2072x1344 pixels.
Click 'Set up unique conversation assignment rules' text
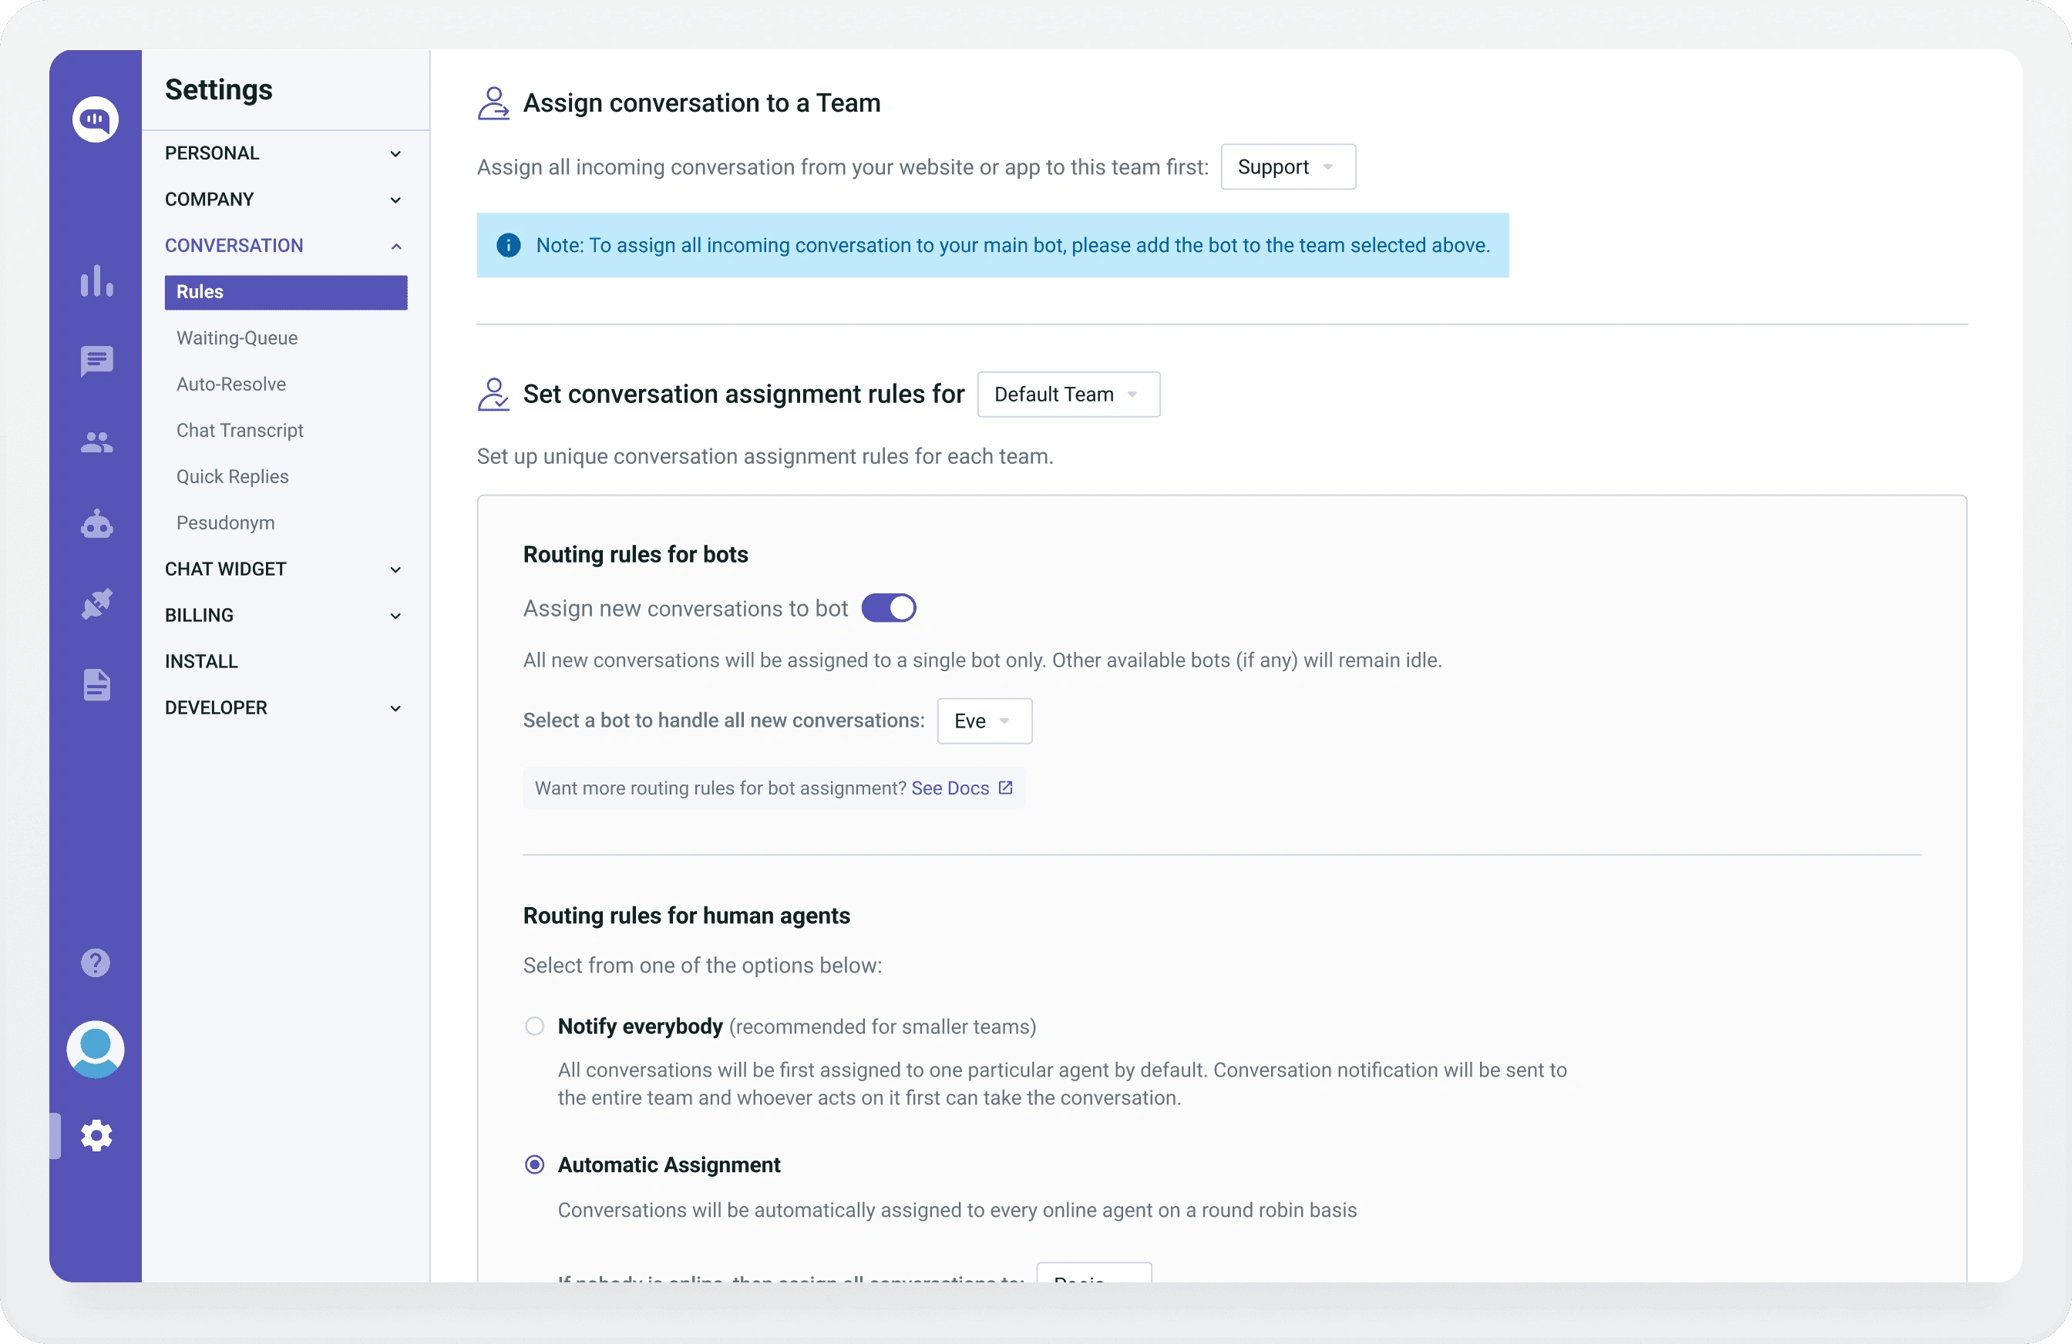765,457
